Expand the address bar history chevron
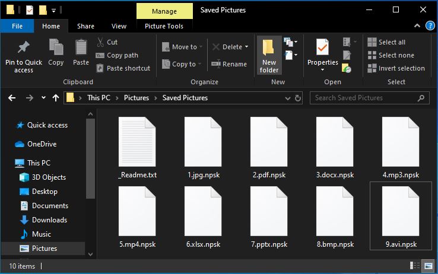 (288, 98)
